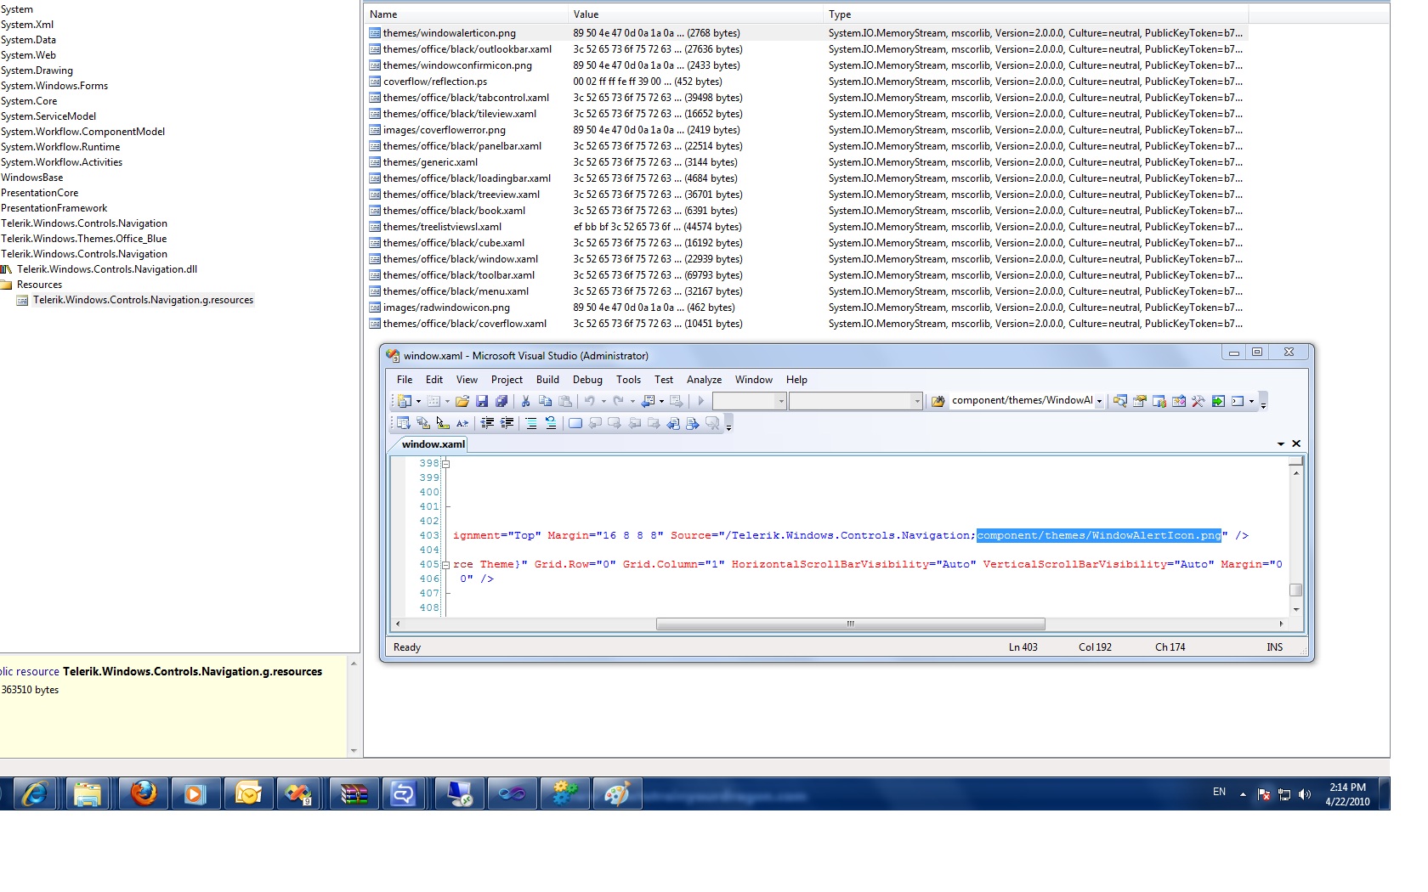Click the Redo arrow icon

click(x=618, y=401)
